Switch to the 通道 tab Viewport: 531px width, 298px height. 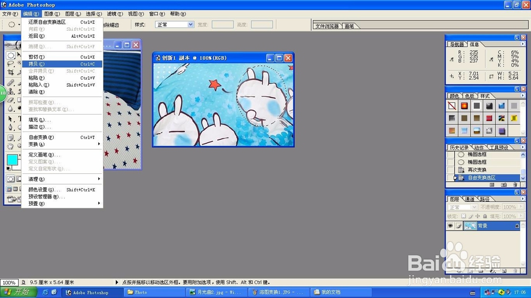[469, 199]
